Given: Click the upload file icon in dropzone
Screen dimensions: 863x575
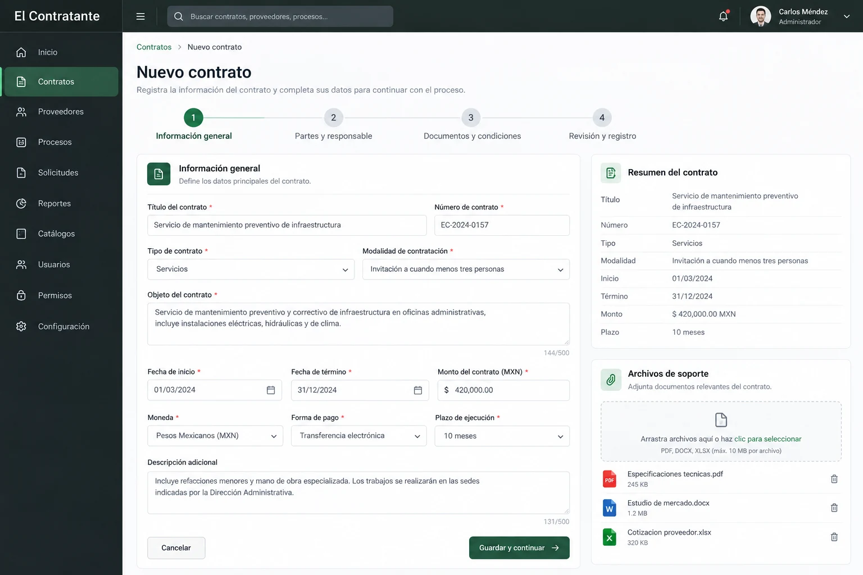Looking at the screenshot, I should click(721, 420).
